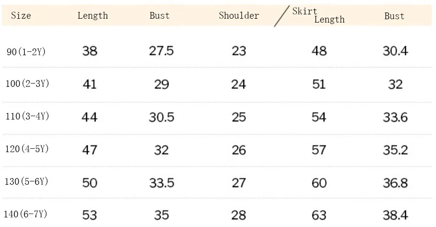
Task: Select the Shoulder column header
Action: [239, 15]
